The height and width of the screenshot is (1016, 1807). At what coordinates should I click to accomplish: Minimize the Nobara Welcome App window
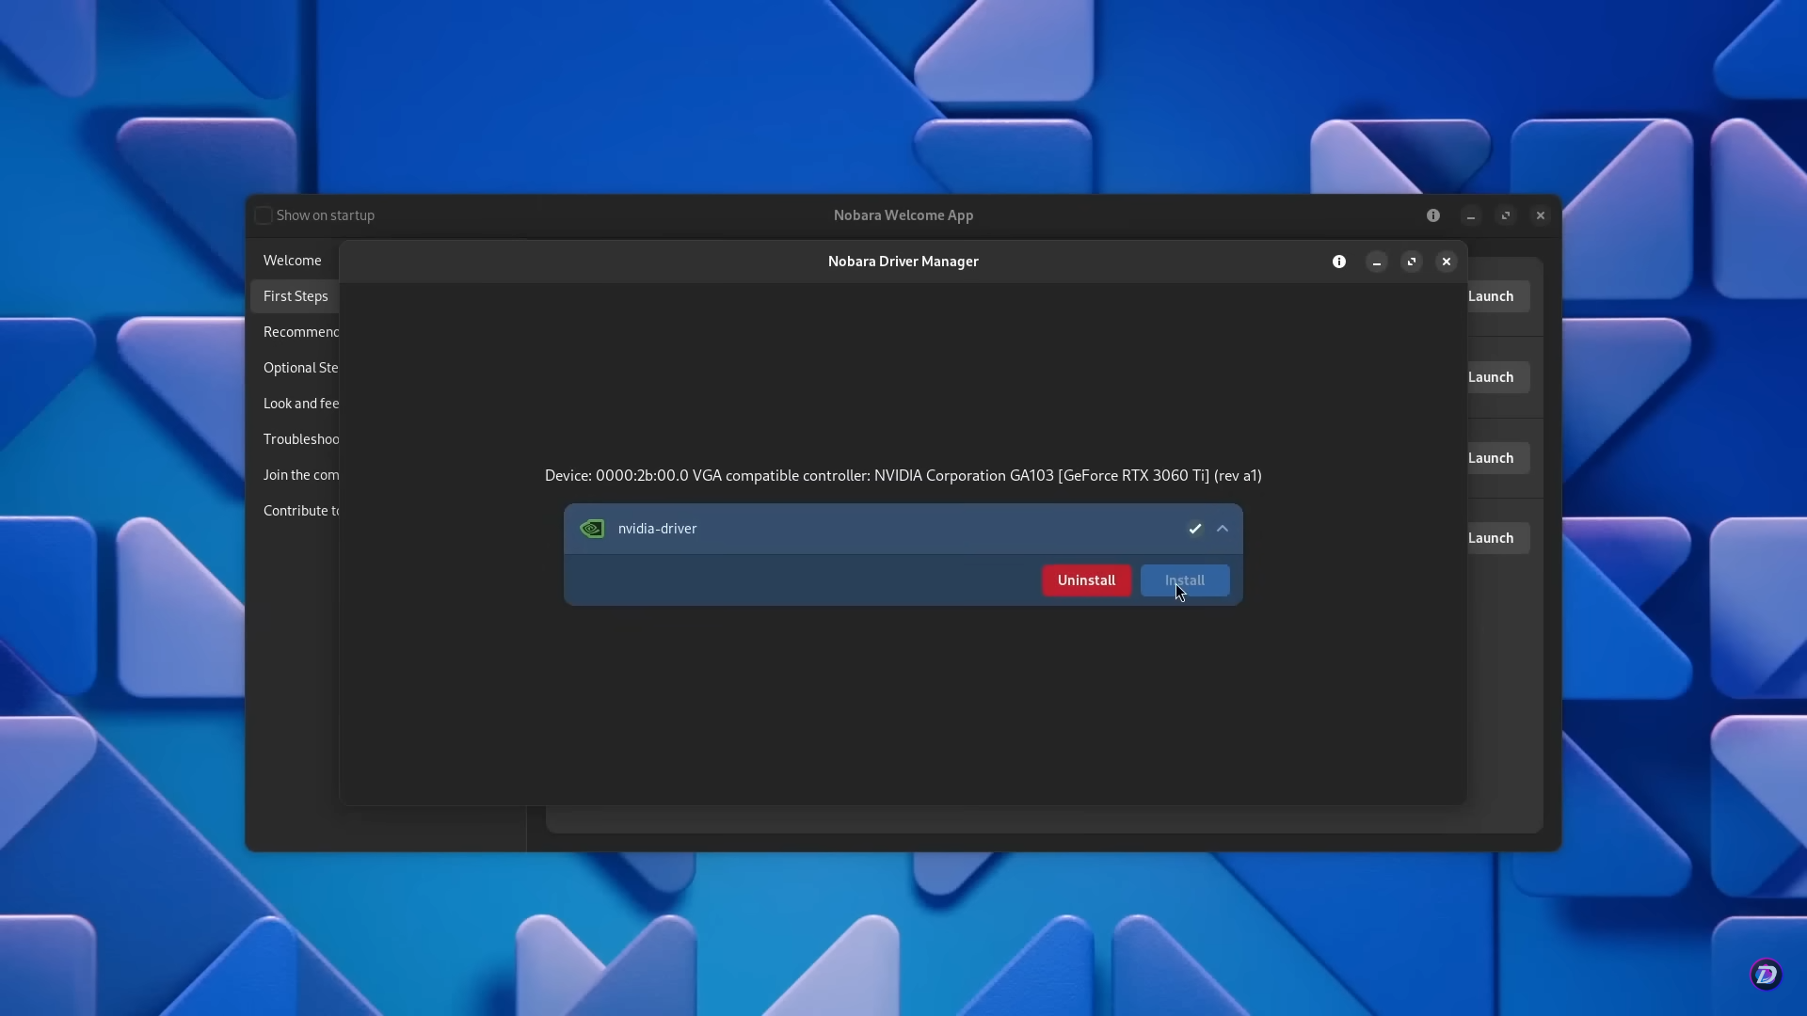tap(1470, 214)
